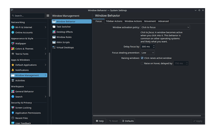The image size is (215, 136).
Task: Switch to Titlebar Actions tab
Action: click(114, 21)
